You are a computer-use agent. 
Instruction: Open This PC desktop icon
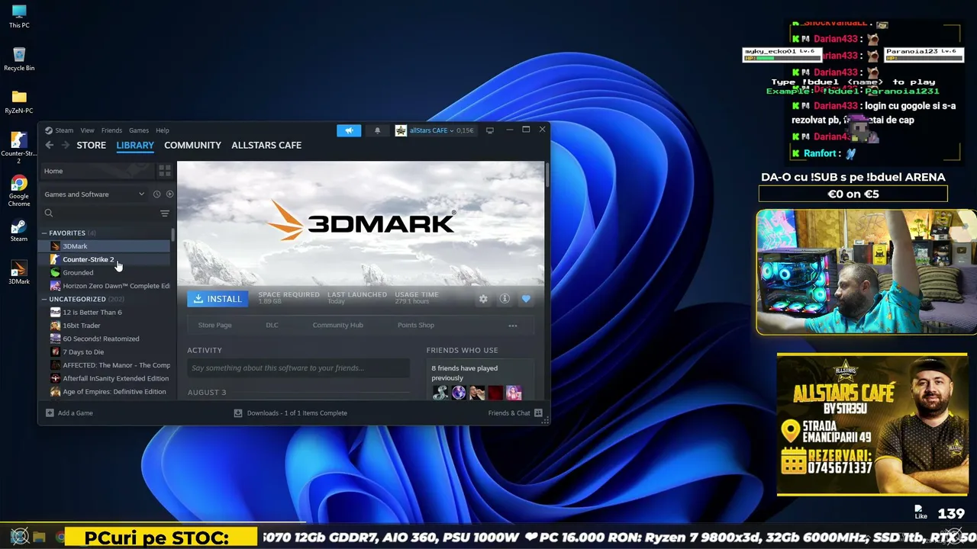coord(19,16)
